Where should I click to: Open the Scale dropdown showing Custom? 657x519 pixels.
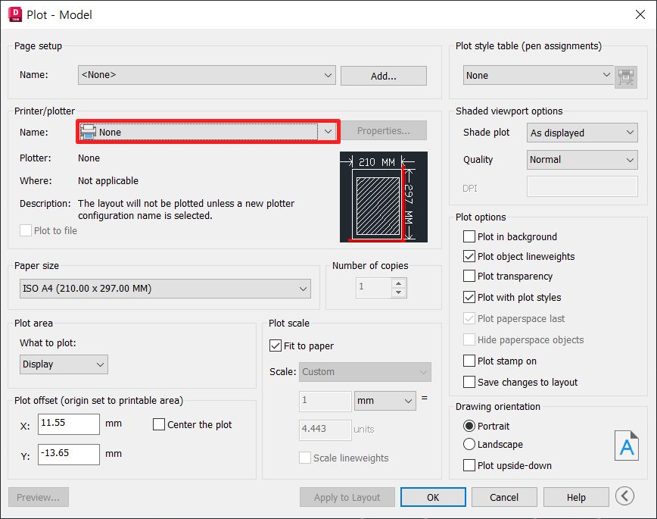(x=365, y=372)
